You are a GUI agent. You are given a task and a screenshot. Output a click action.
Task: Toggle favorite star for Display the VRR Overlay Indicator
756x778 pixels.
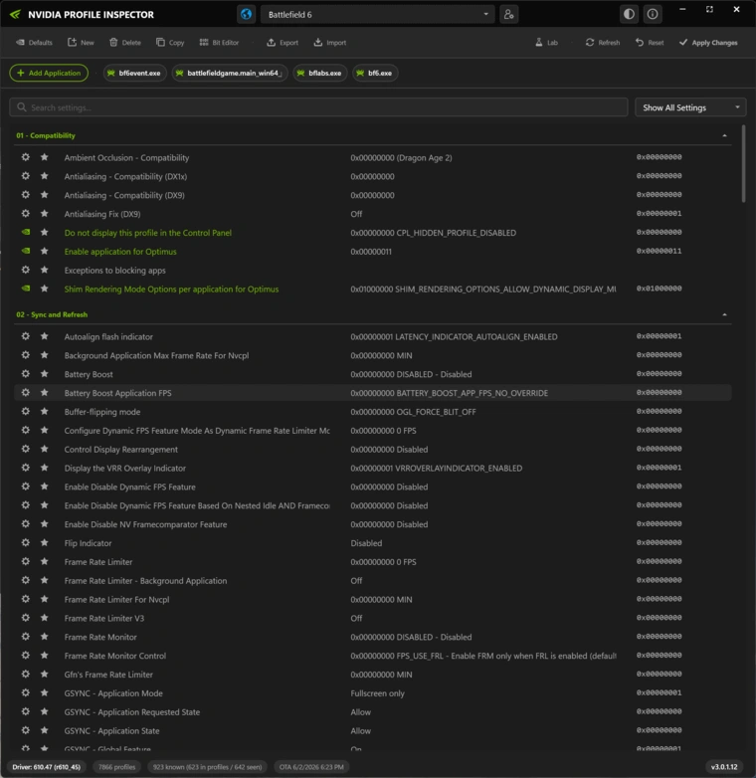click(44, 468)
